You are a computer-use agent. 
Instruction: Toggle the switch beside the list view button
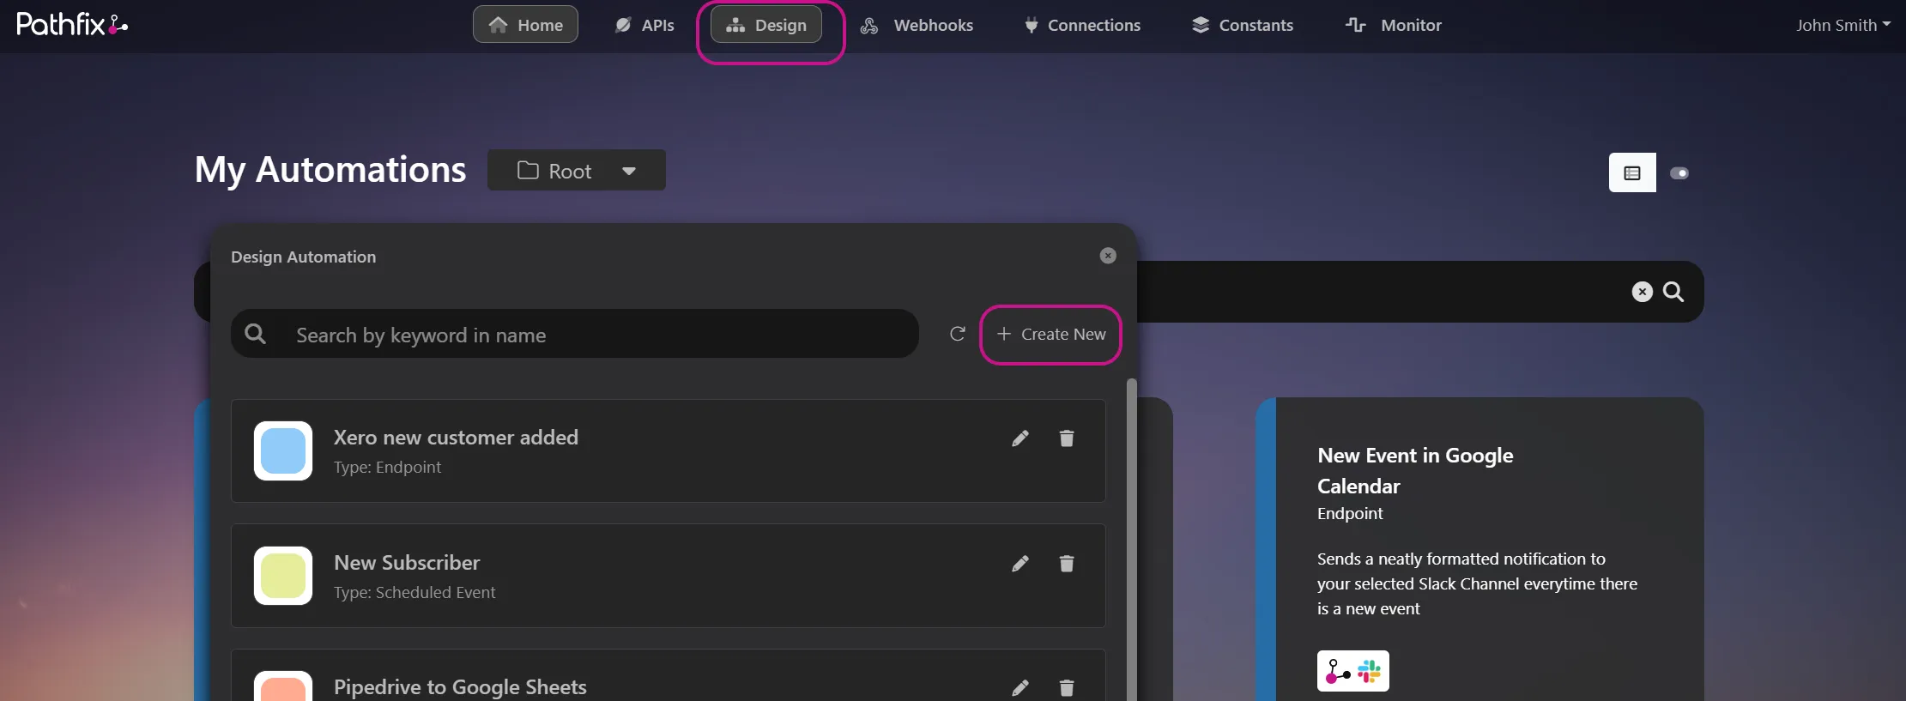pos(1679,173)
